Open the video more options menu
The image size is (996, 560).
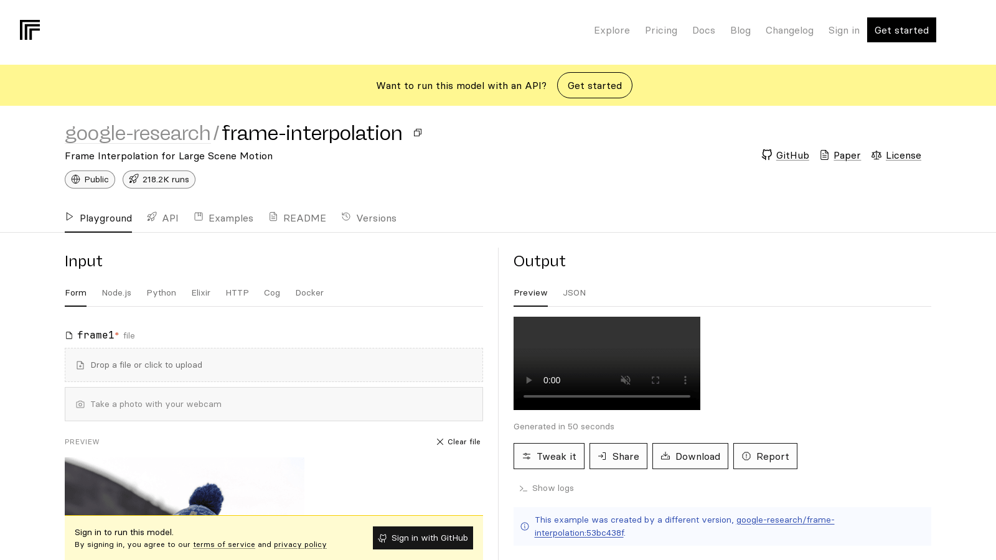[685, 380]
